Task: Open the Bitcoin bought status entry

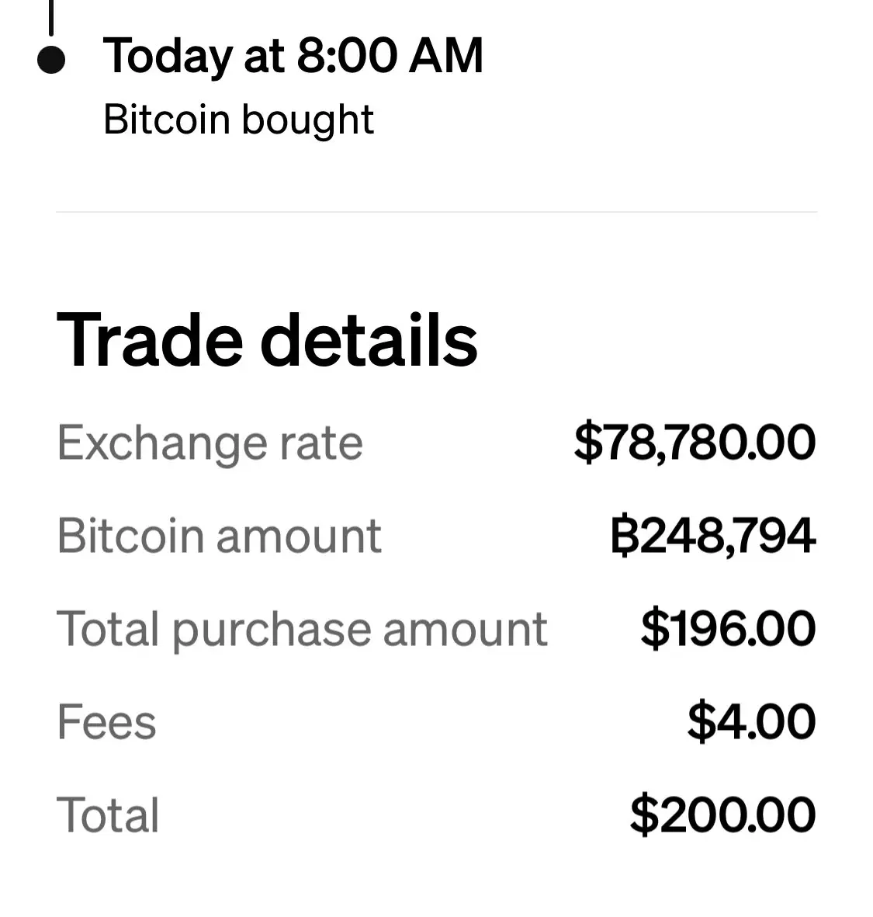Action: point(238,120)
